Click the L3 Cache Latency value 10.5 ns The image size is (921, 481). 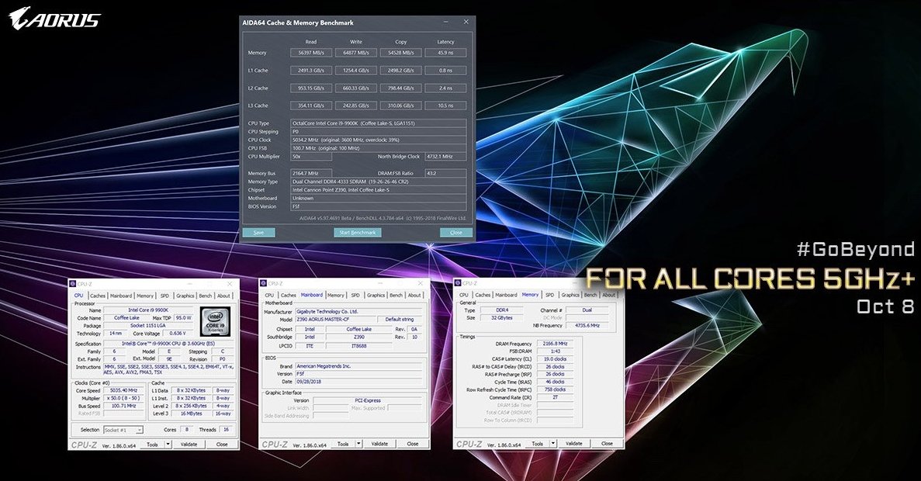point(446,106)
